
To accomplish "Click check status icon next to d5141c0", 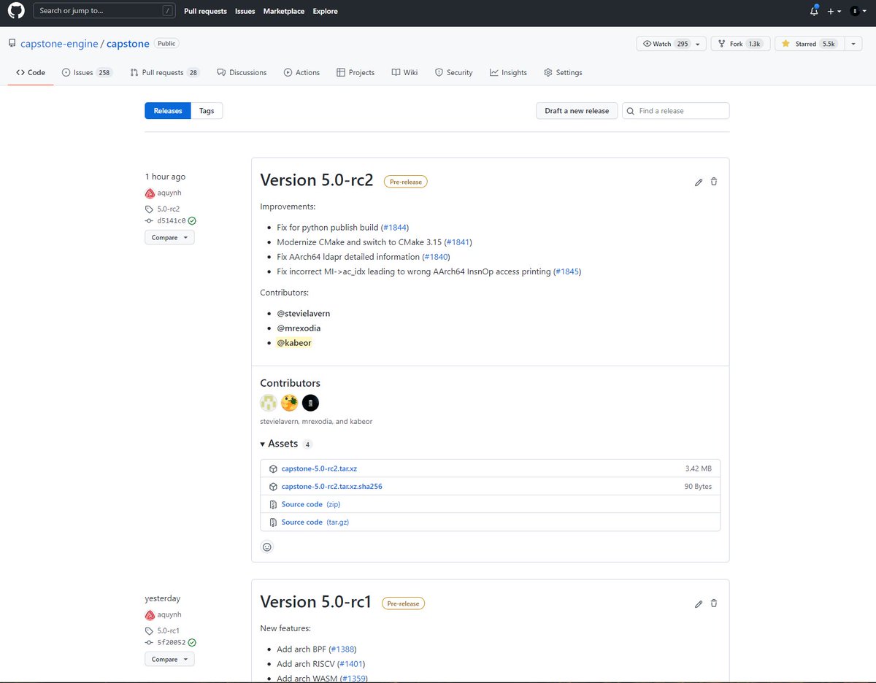I will [192, 220].
